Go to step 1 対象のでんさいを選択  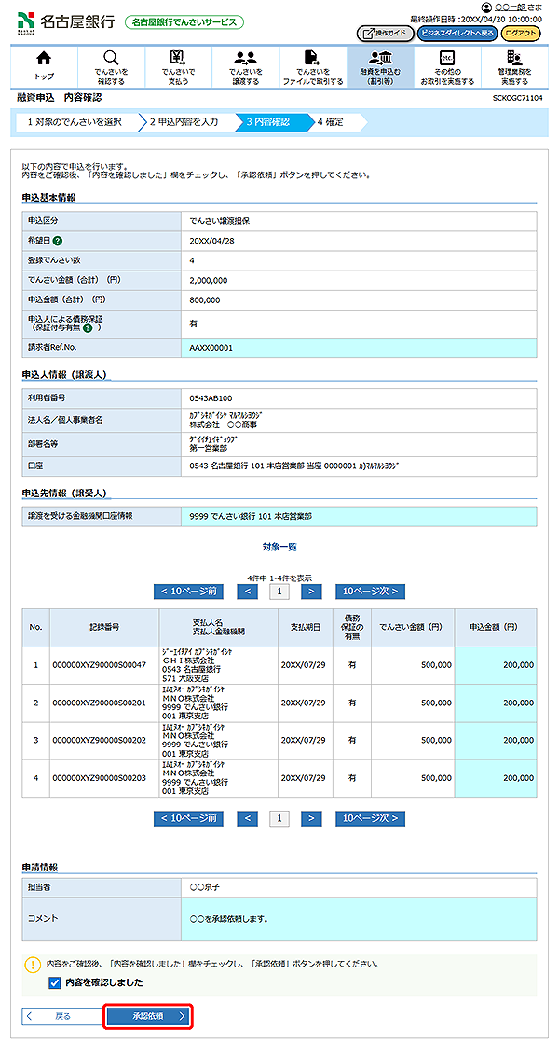(75, 121)
